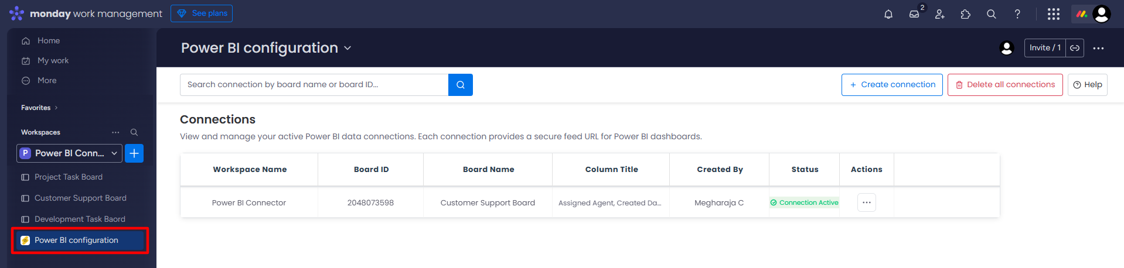Click Create connection

tap(892, 85)
